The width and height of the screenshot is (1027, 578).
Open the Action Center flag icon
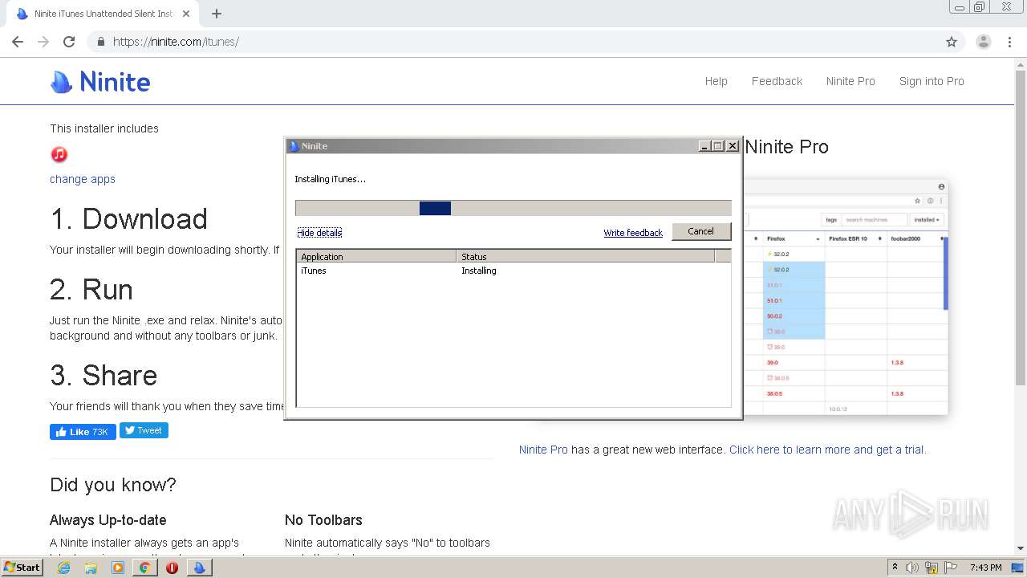click(x=952, y=568)
